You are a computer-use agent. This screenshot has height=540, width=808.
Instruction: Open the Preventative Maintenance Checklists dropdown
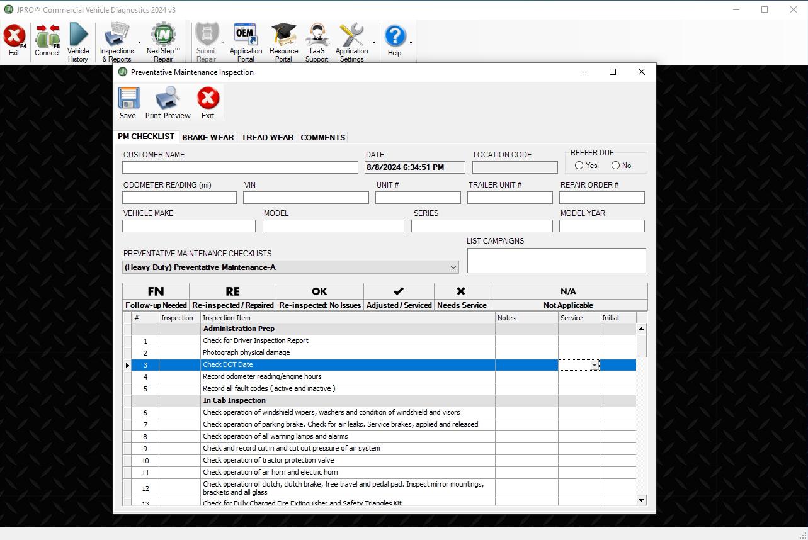(452, 267)
